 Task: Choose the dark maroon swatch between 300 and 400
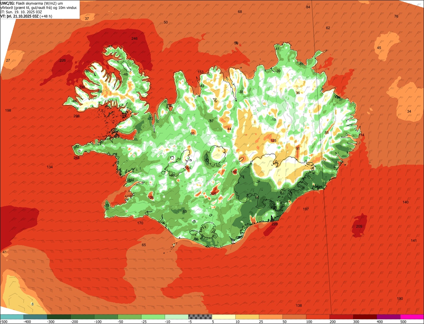pos(365,317)
